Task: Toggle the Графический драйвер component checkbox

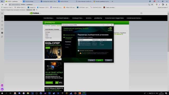Action: click(x=79, y=42)
